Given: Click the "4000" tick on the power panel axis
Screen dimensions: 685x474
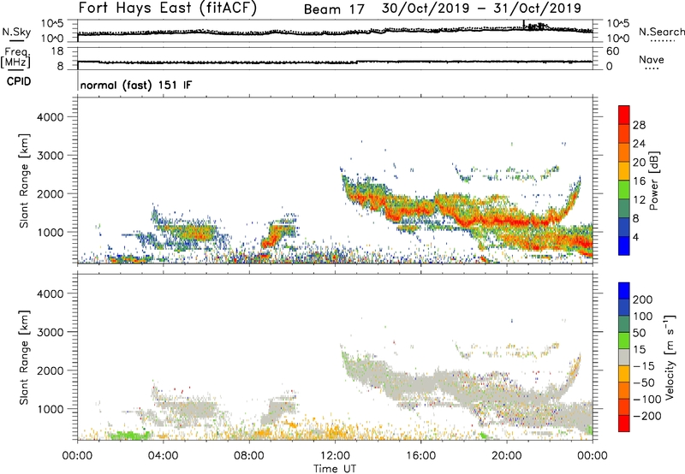Looking at the screenshot, I should pyautogui.click(x=50, y=117).
